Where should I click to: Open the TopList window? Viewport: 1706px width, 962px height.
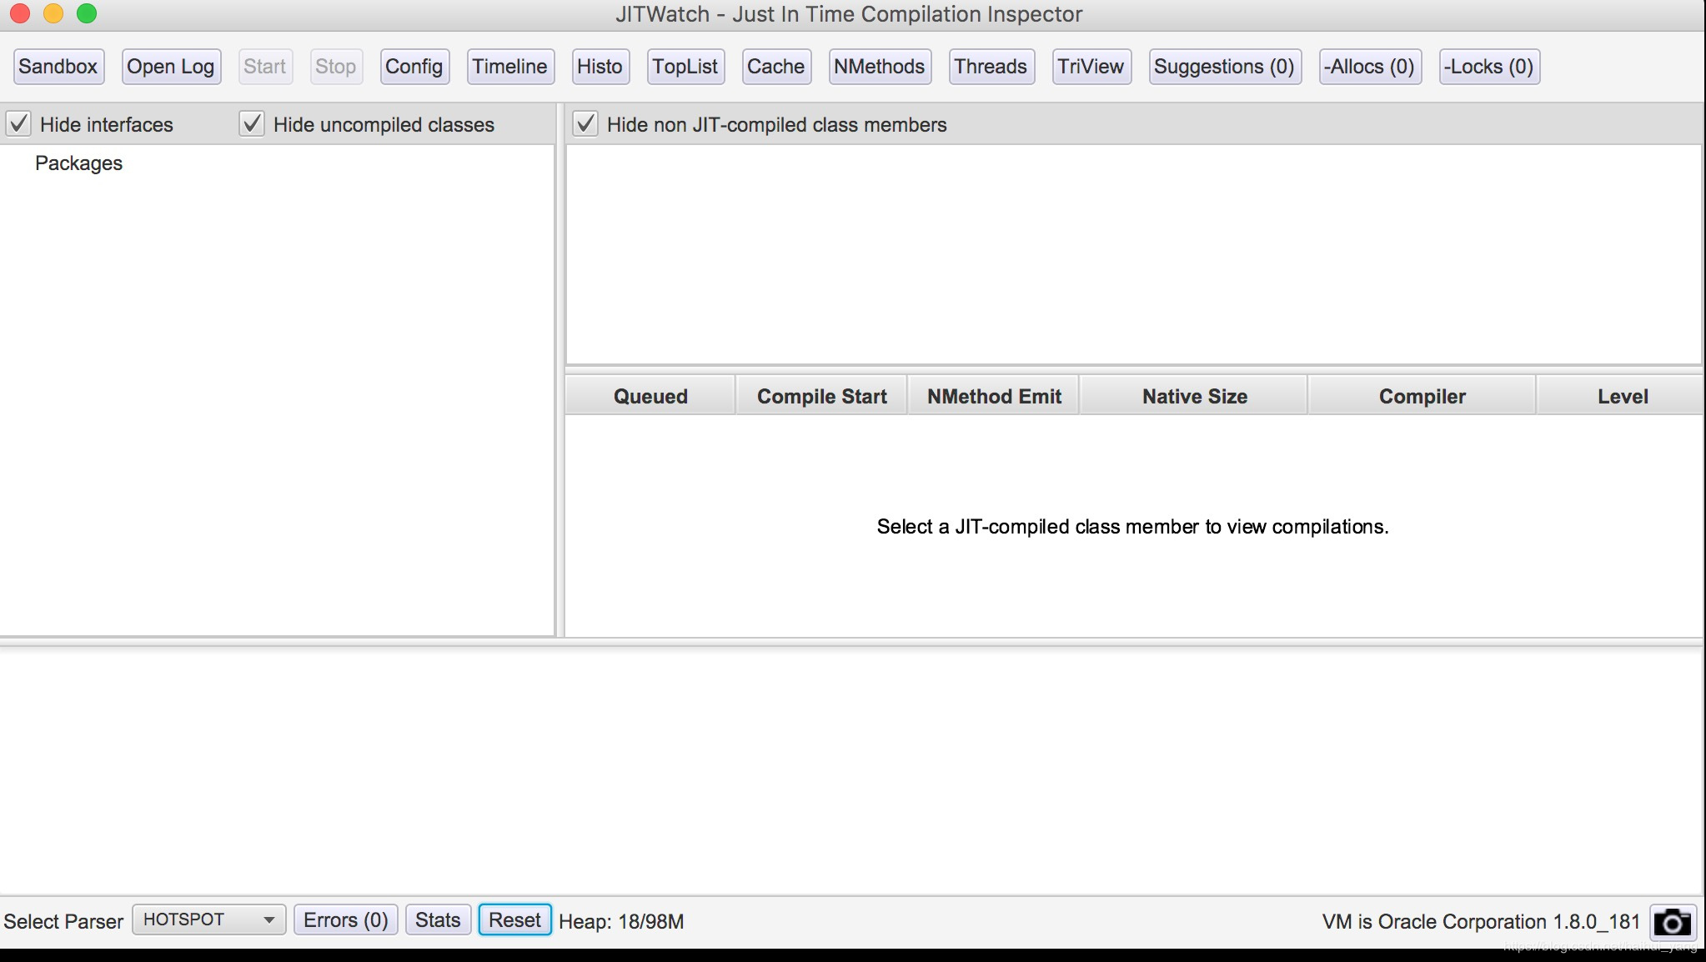coord(685,67)
